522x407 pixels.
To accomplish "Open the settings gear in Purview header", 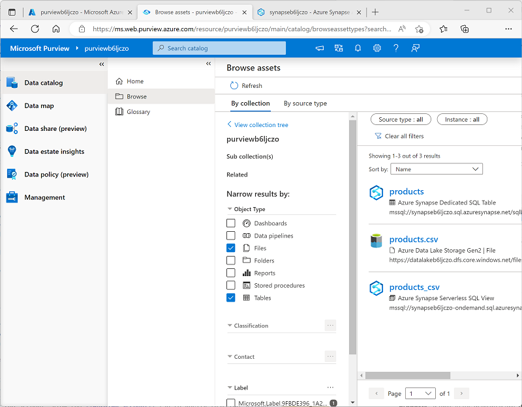I will click(377, 48).
